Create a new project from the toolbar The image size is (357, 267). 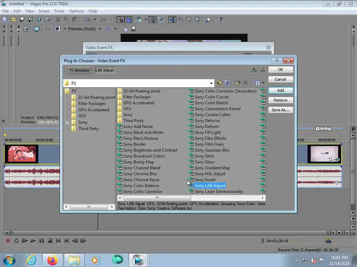[5, 19]
